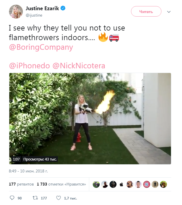Click the @ijustine handle
The image size is (182, 205).
pyautogui.click(x=34, y=15)
